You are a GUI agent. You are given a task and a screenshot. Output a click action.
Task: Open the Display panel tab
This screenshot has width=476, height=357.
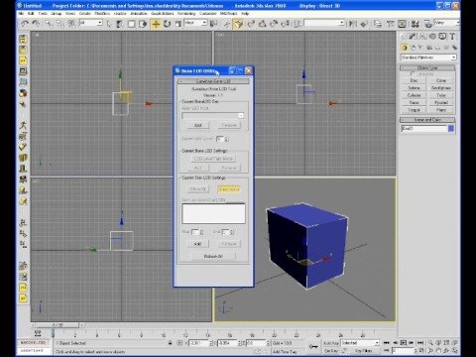[442, 37]
